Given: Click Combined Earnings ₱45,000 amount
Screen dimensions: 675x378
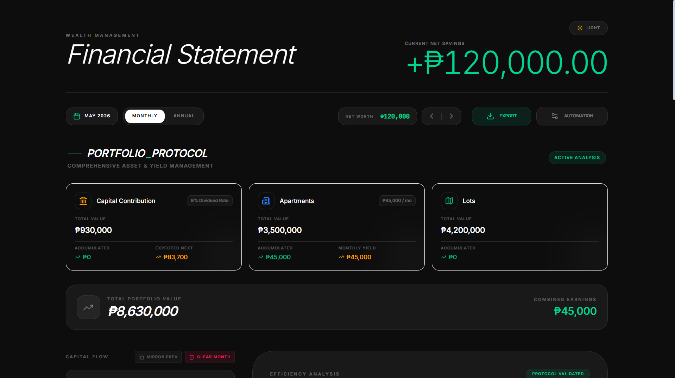Looking at the screenshot, I should pos(575,311).
